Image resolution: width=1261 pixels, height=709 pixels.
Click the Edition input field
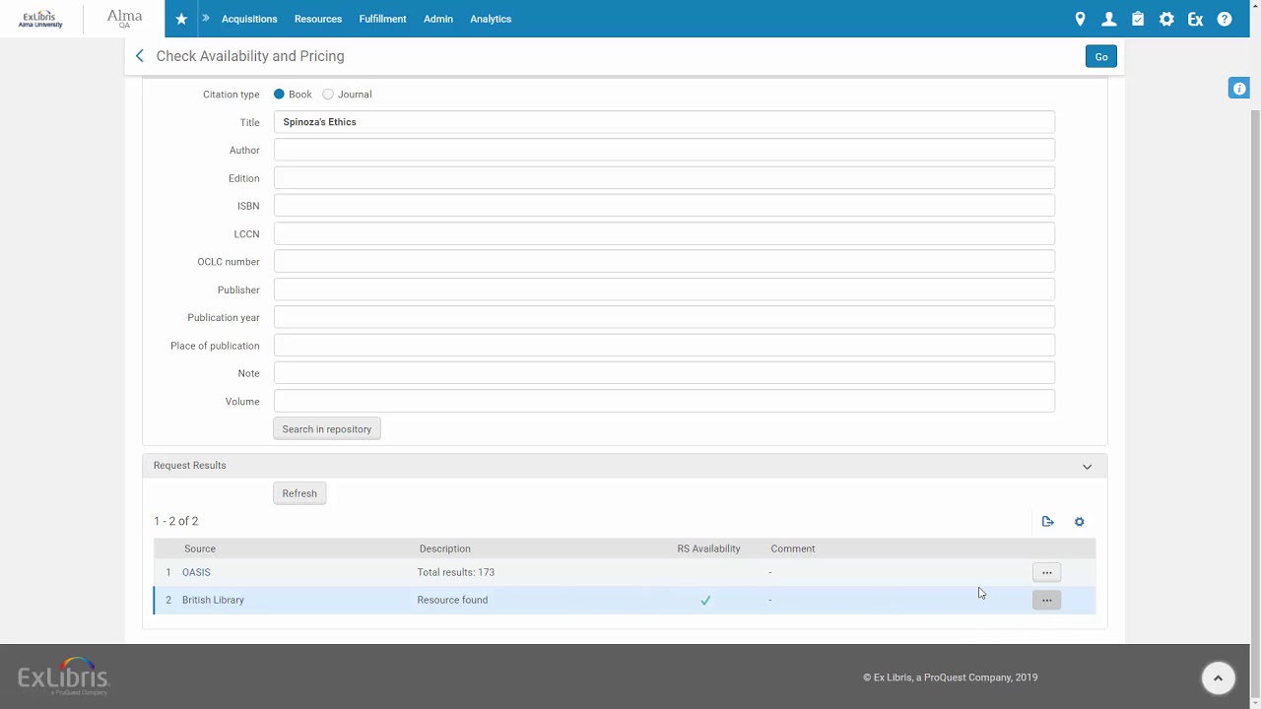tap(664, 178)
